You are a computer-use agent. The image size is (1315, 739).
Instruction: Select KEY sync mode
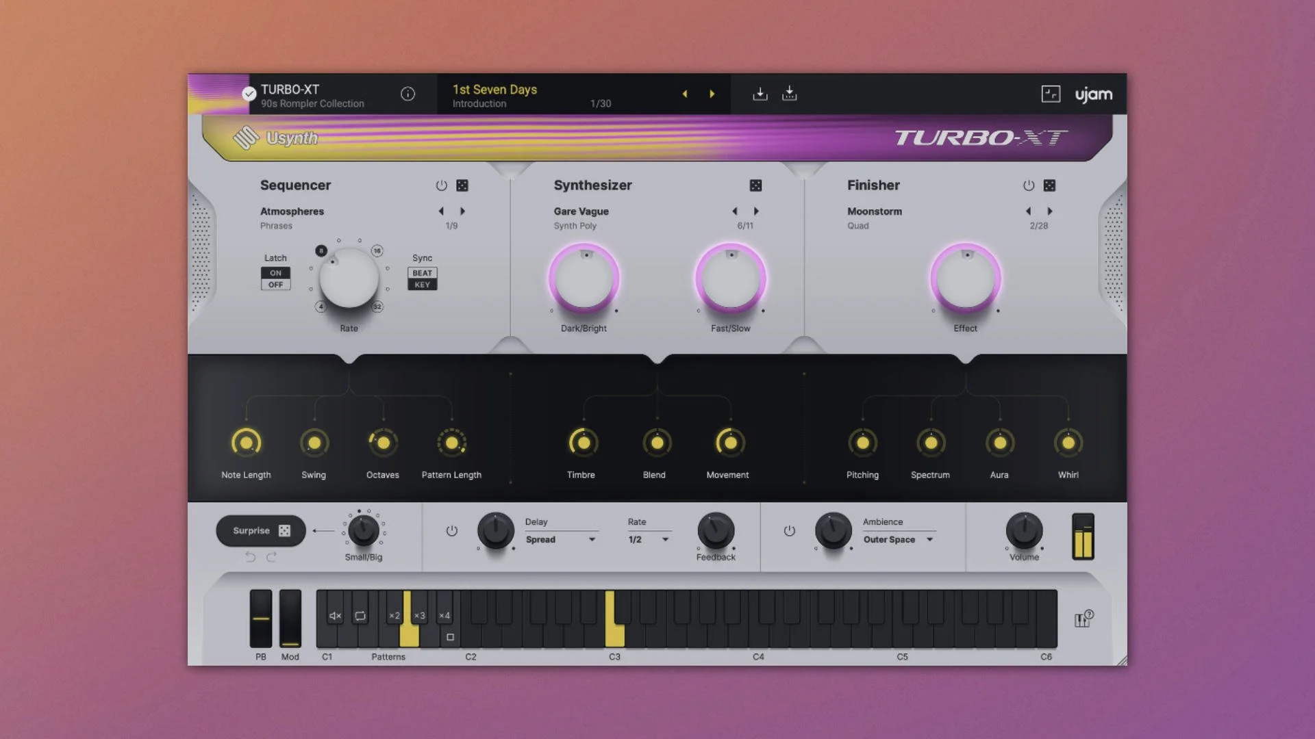[422, 285]
